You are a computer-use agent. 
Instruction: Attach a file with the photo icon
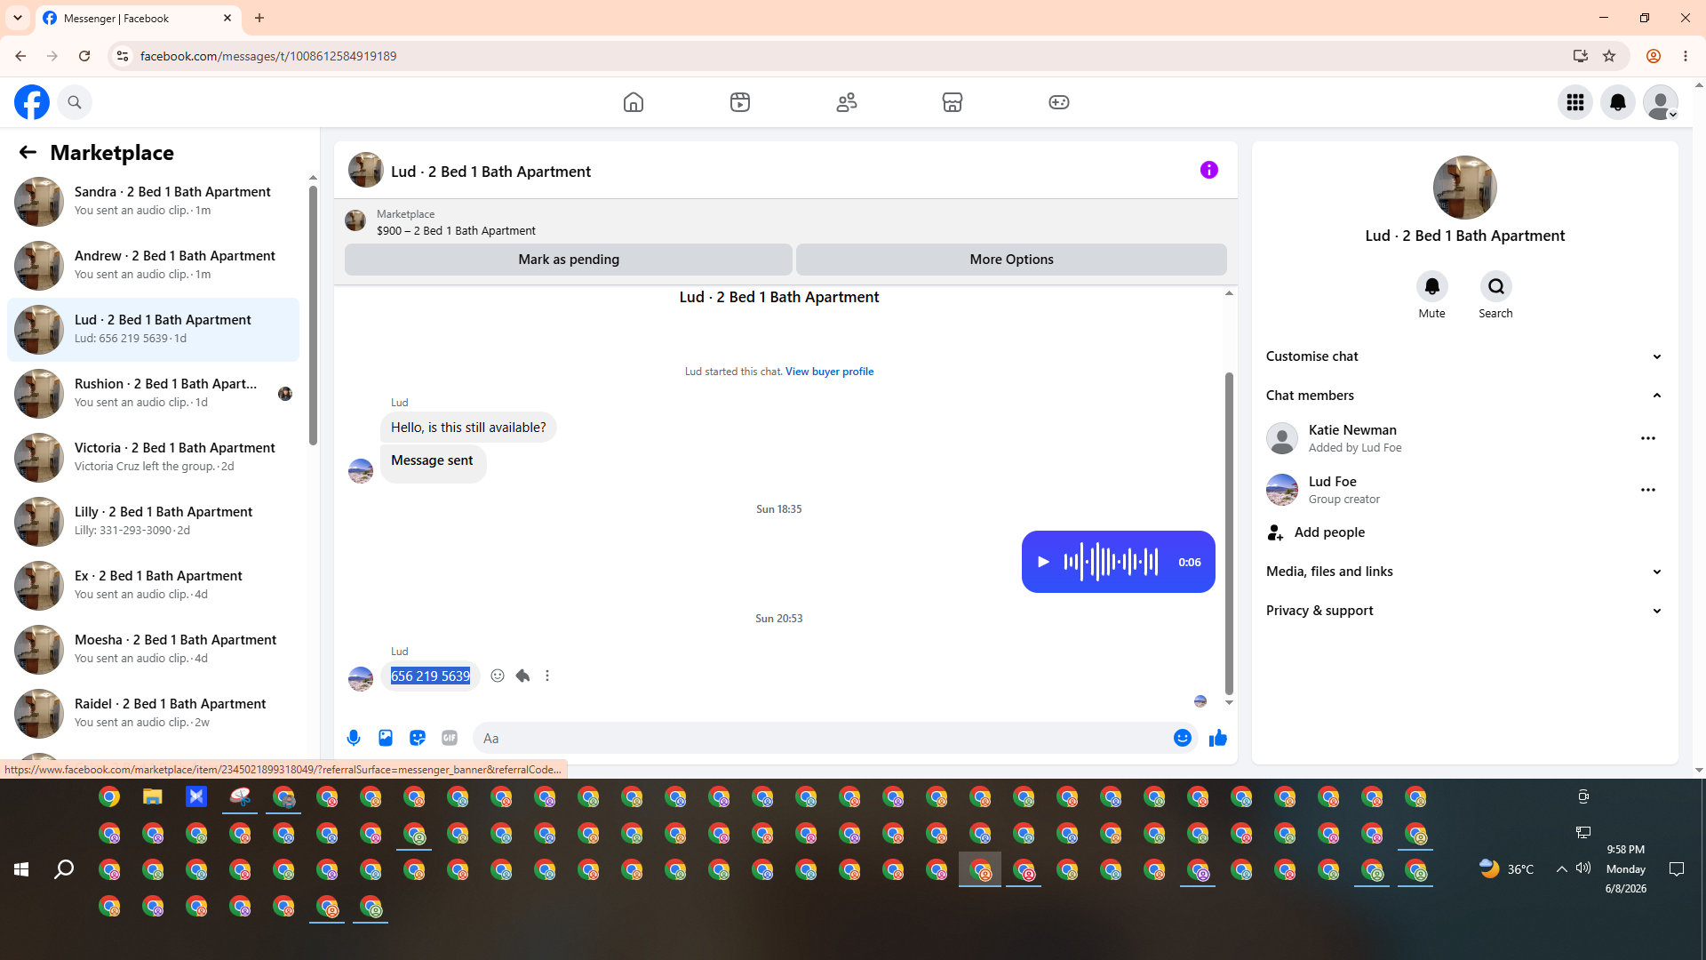386,738
